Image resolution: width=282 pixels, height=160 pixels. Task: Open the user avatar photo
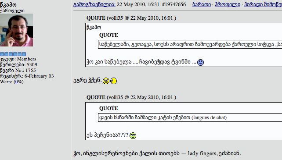pyautogui.click(x=16, y=30)
